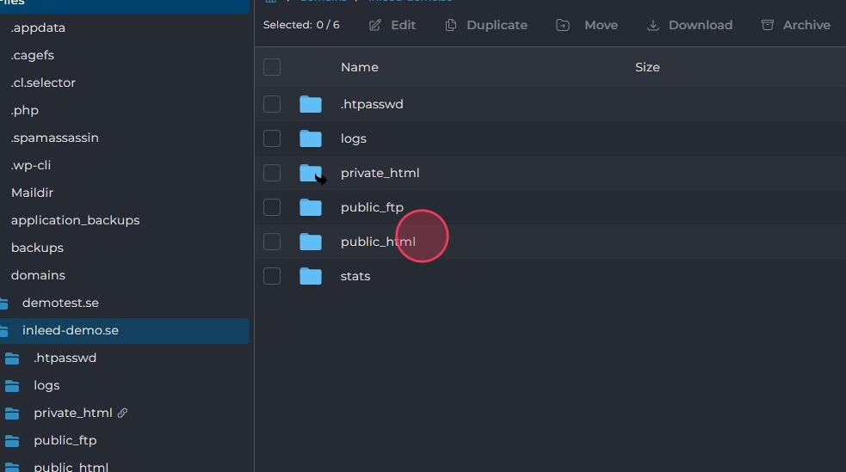Click the Duplicate copy icon
The image size is (846, 472).
[x=451, y=25]
